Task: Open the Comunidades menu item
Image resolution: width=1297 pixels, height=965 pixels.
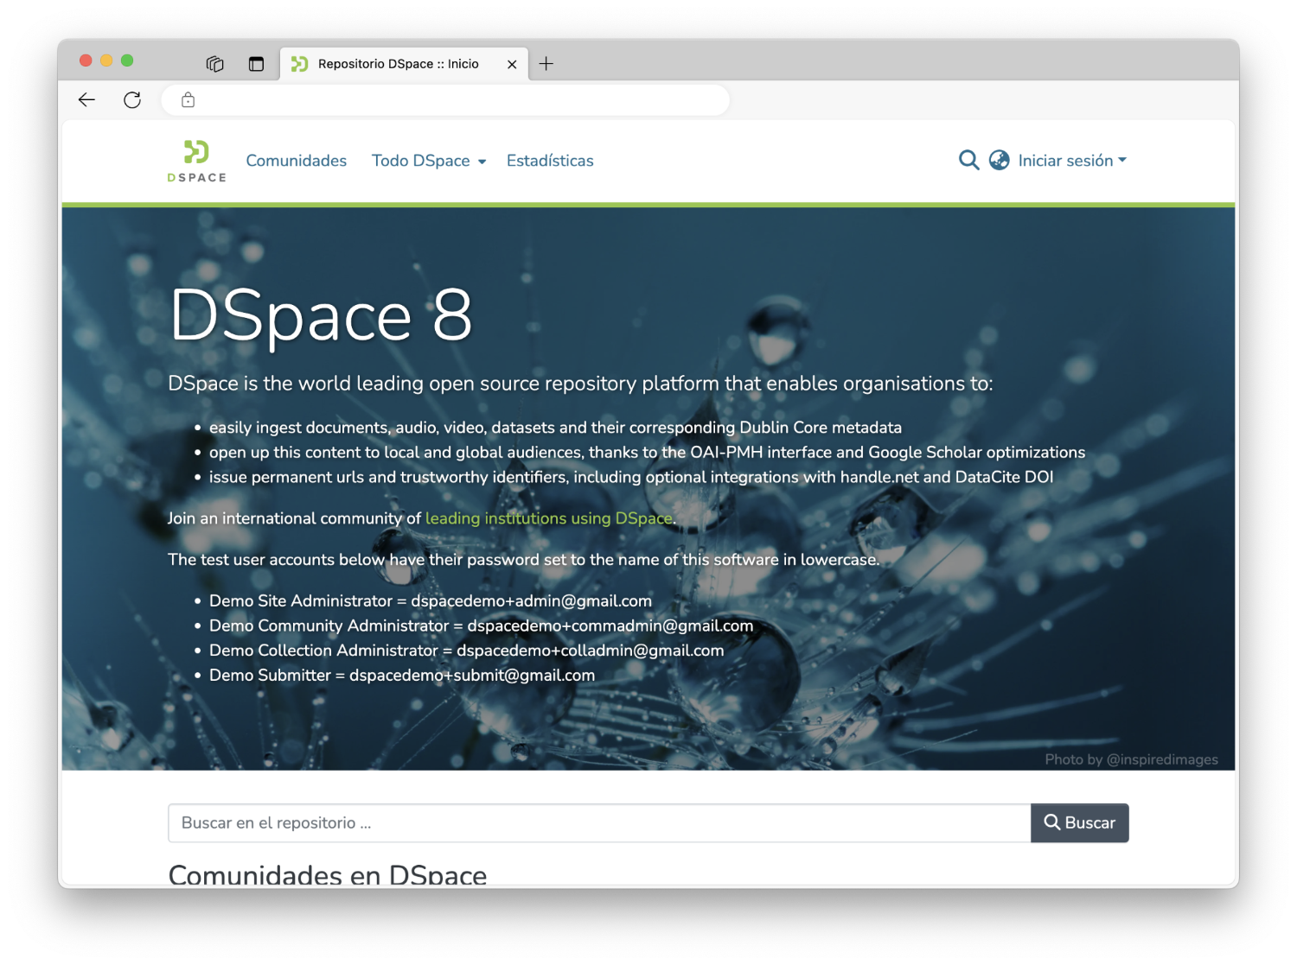Action: click(x=297, y=161)
